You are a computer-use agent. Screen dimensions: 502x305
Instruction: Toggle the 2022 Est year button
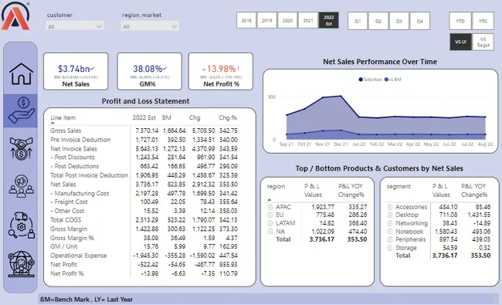coord(328,21)
